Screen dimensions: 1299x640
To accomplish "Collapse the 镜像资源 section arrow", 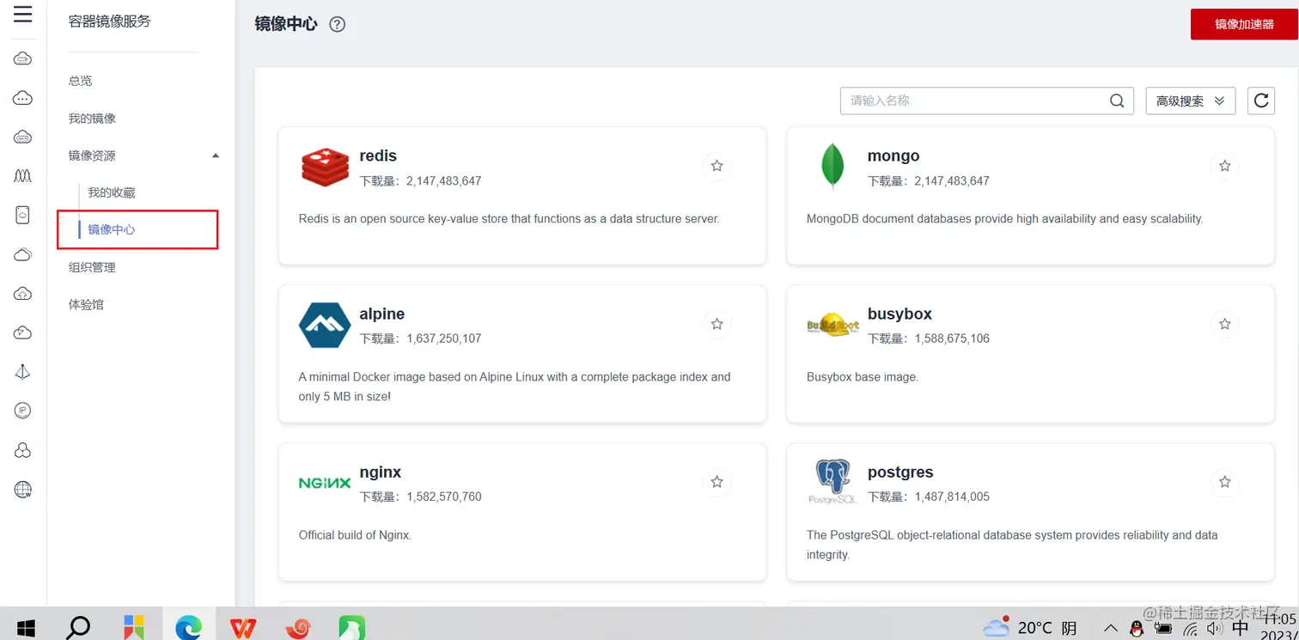I will coord(216,155).
